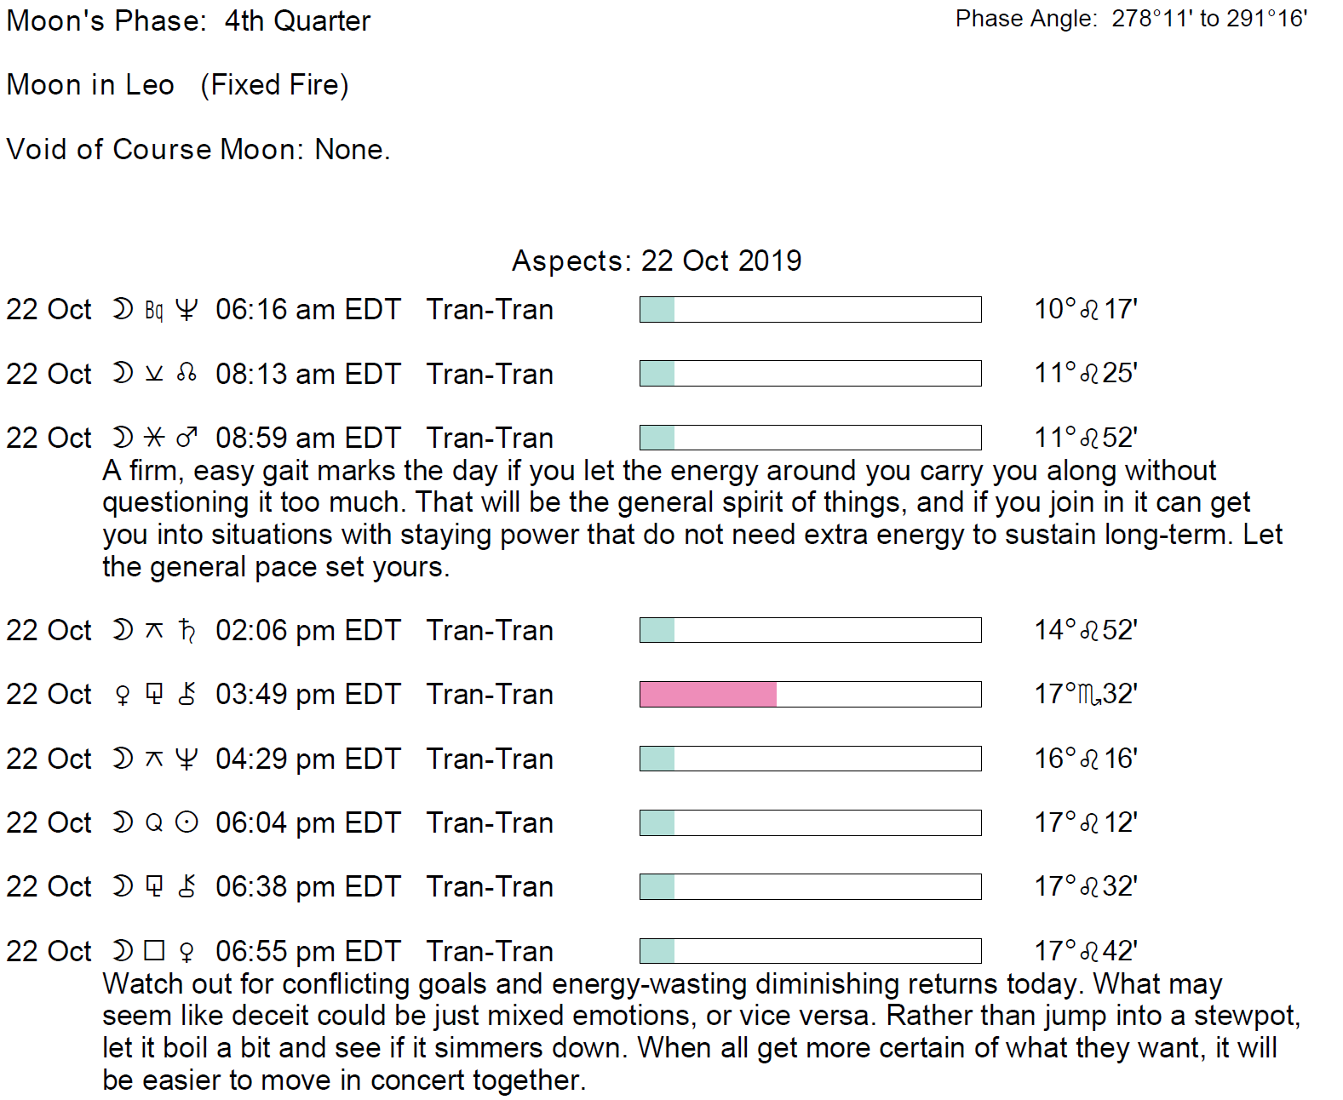Click the "Moon in Leo (Fixed Fire)" line
This screenshot has width=1343, height=1100.
coord(177,85)
